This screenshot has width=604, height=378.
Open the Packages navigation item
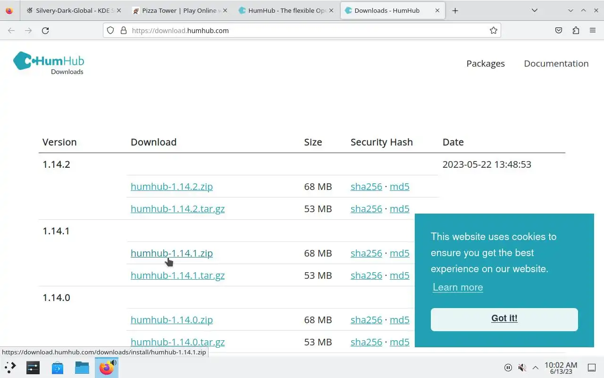click(x=486, y=63)
